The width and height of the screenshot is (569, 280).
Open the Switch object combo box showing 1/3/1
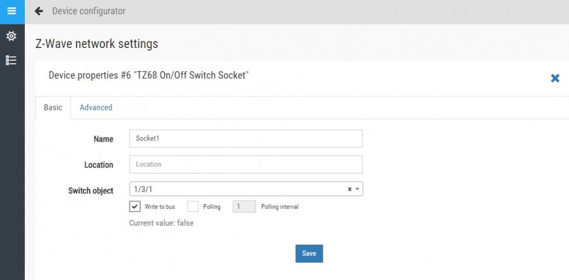click(246, 189)
